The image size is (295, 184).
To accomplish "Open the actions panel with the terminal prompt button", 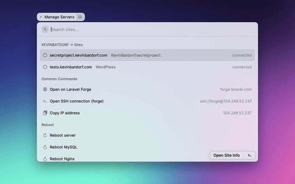I will [249, 155].
